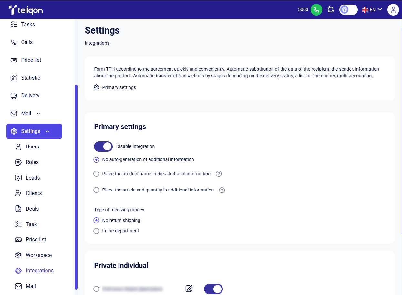Open the EN language dropdown
The width and height of the screenshot is (402, 295).
[372, 10]
